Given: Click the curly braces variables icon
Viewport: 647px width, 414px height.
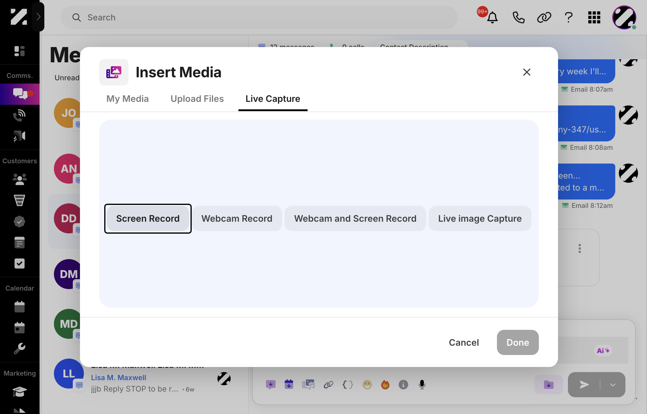Looking at the screenshot, I should [348, 385].
